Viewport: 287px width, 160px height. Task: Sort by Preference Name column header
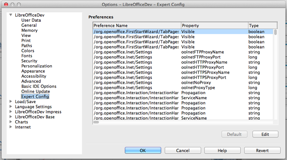(x=137, y=25)
